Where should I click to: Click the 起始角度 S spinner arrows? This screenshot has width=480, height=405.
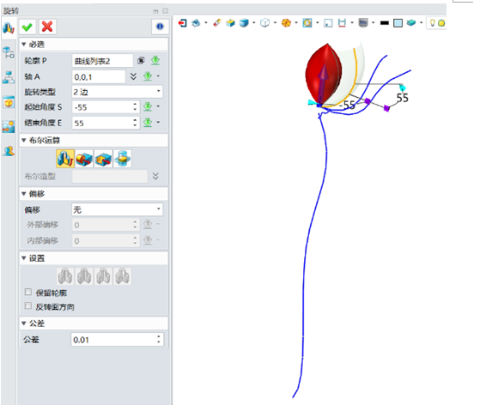pyautogui.click(x=135, y=107)
